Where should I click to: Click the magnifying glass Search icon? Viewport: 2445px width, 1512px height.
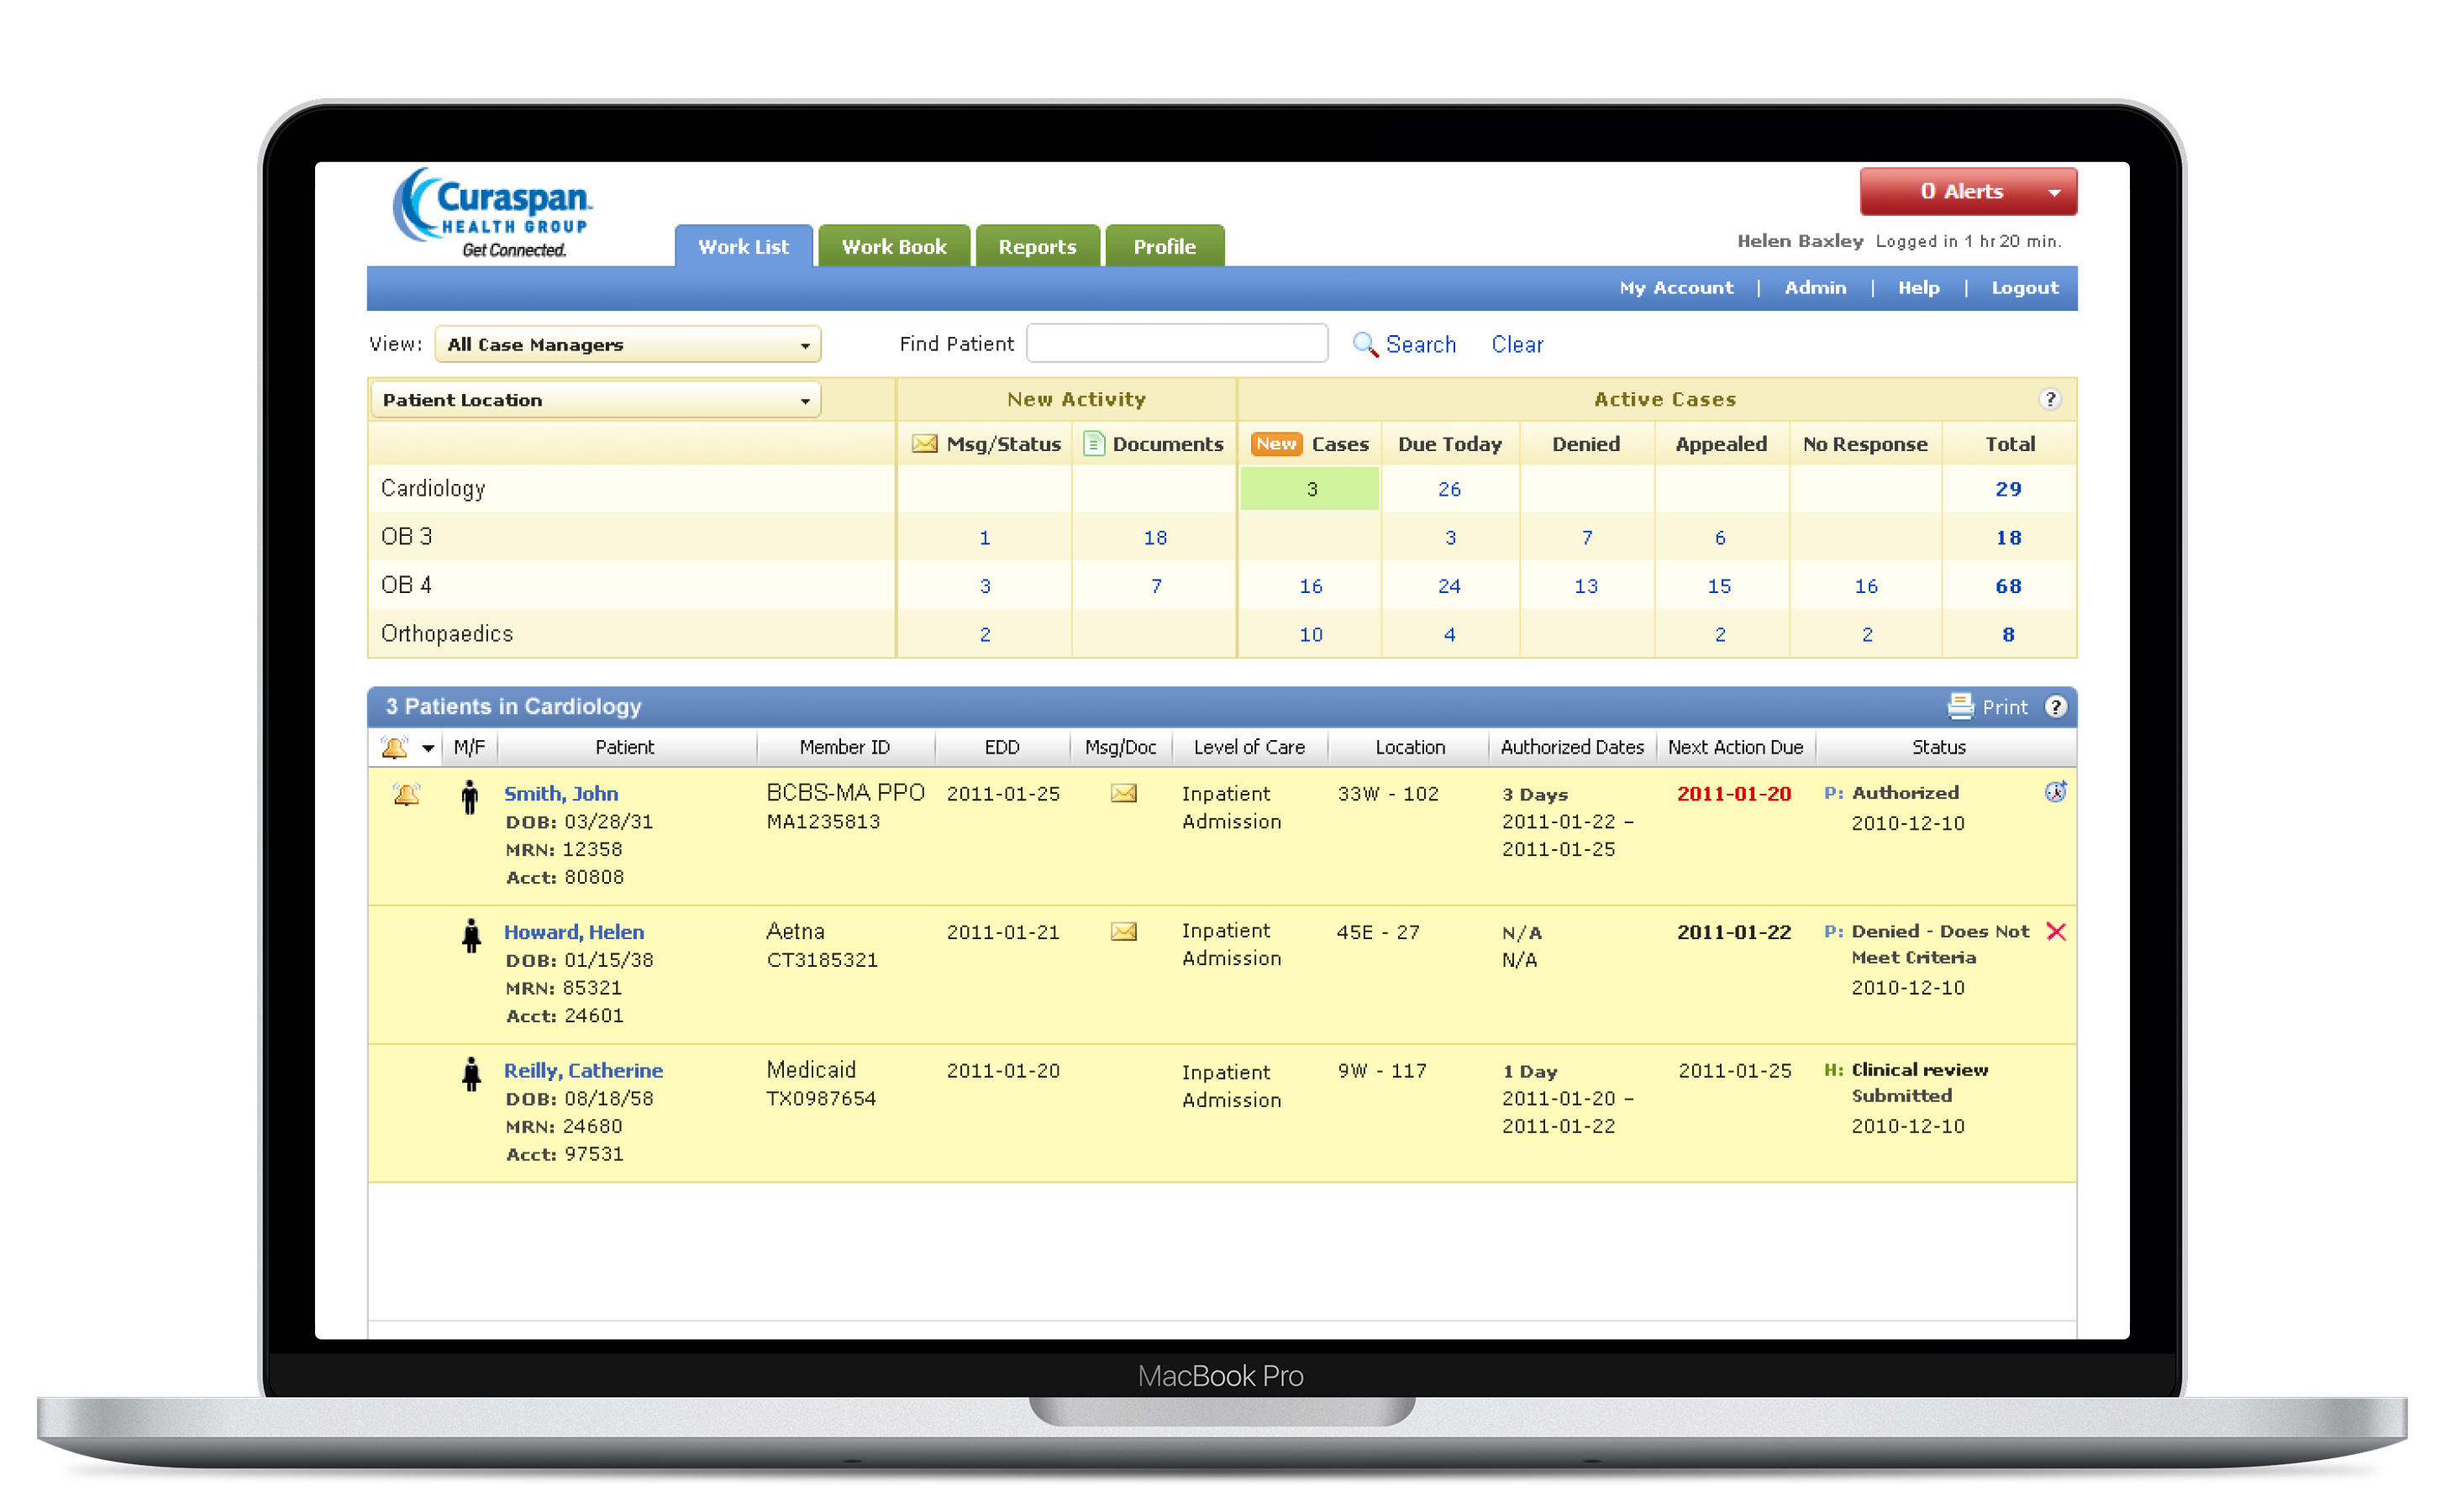(1364, 344)
